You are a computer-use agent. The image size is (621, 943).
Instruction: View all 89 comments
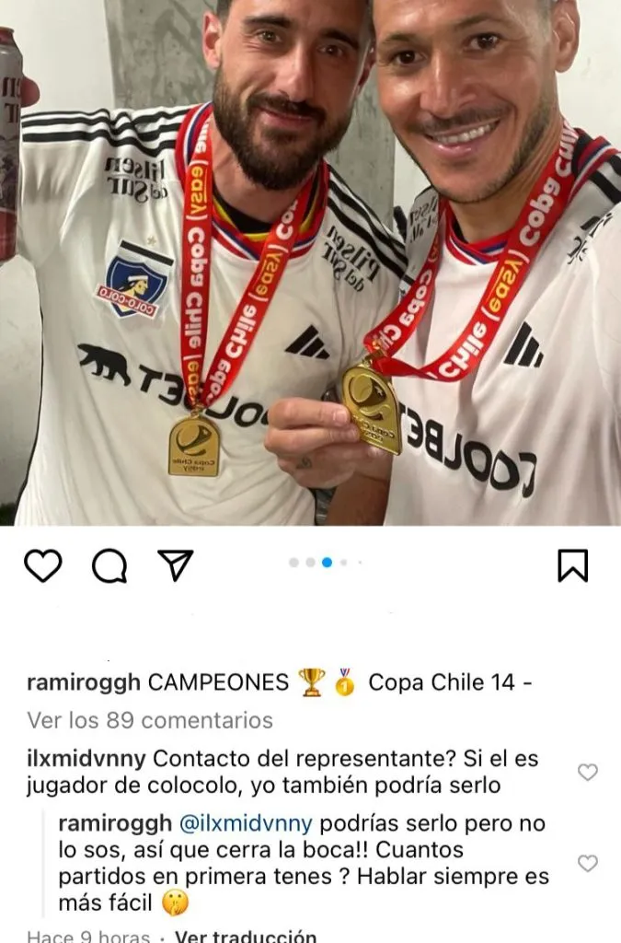pos(150,720)
